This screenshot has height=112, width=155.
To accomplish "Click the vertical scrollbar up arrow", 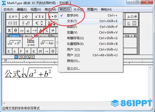I will [x=150, y=67].
